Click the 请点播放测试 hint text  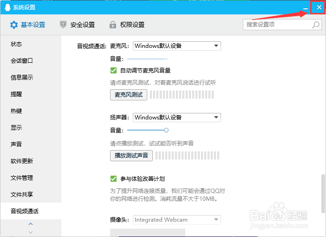(x=152, y=143)
